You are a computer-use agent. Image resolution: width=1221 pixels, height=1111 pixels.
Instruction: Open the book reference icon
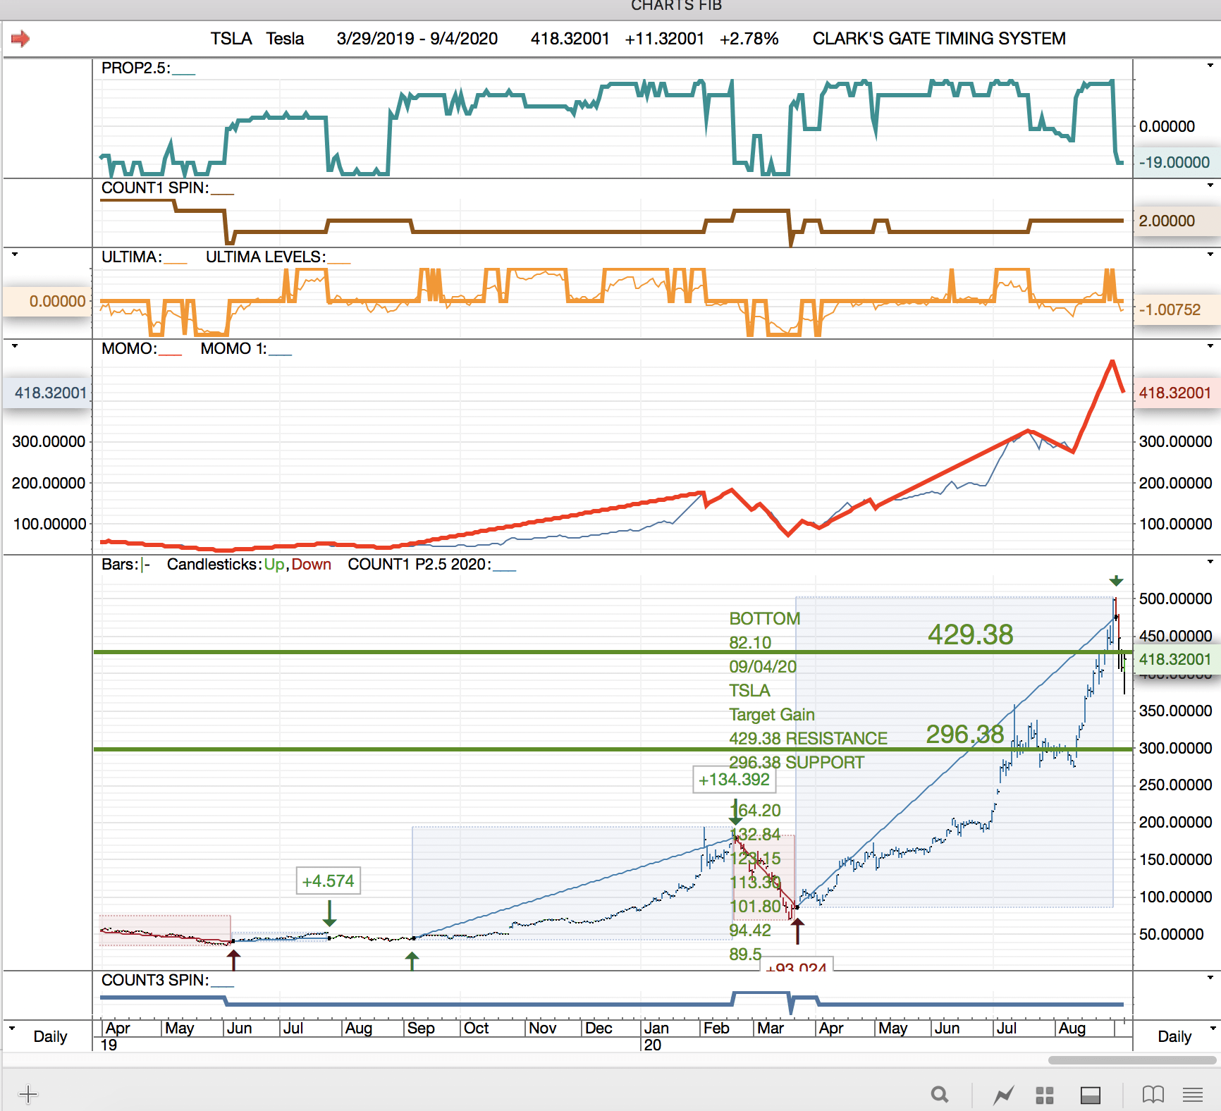(x=1153, y=1095)
